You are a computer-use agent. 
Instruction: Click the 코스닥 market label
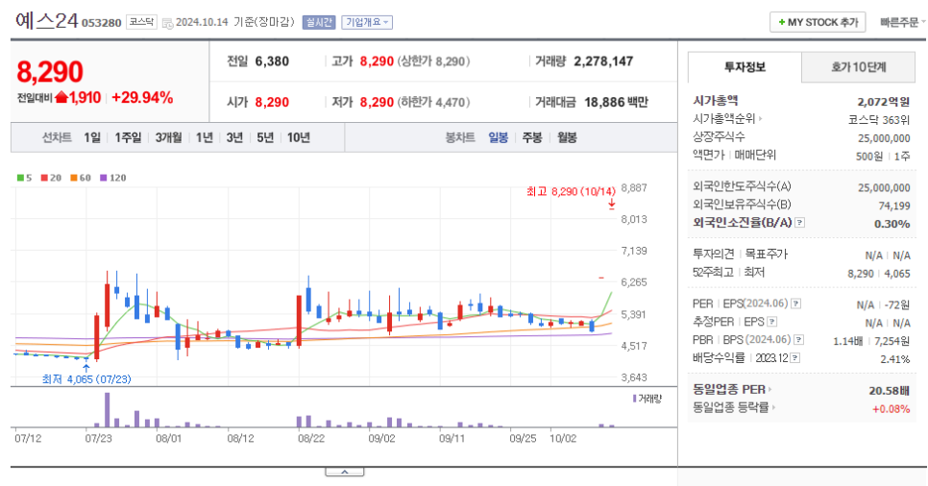point(141,22)
